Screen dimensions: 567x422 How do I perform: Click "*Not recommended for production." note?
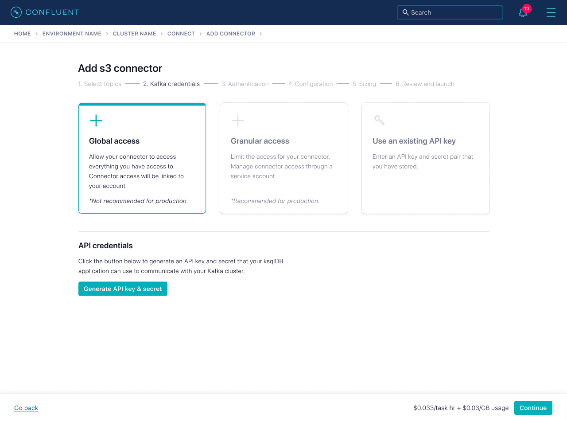tap(139, 201)
